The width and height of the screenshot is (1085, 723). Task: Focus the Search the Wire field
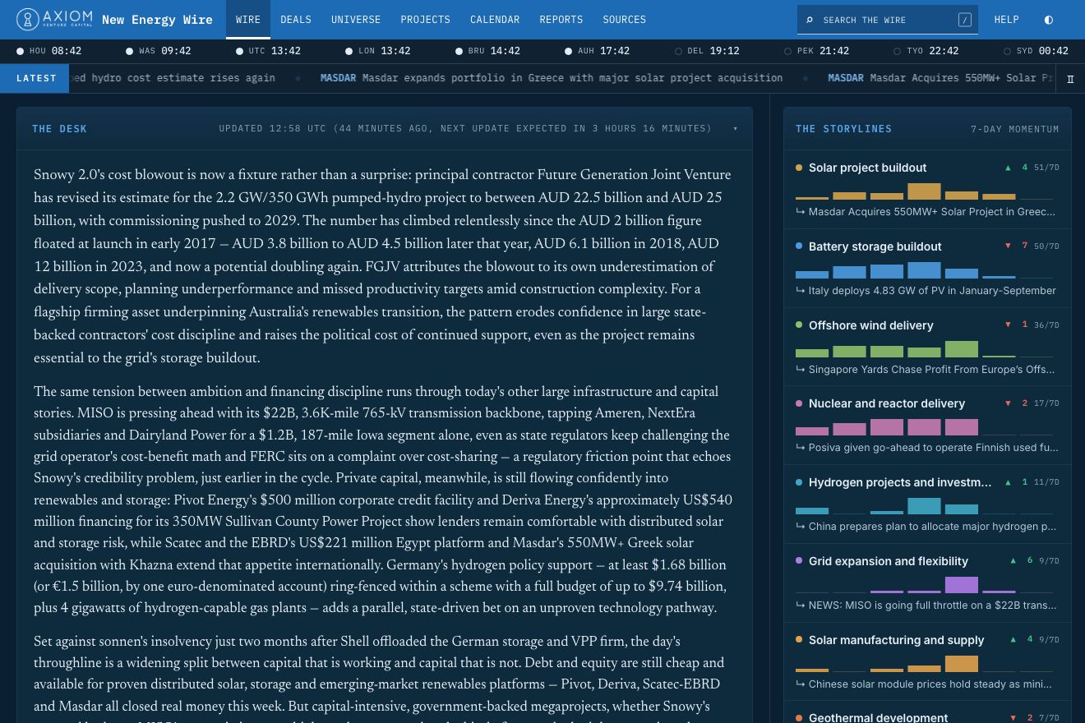coord(888,20)
